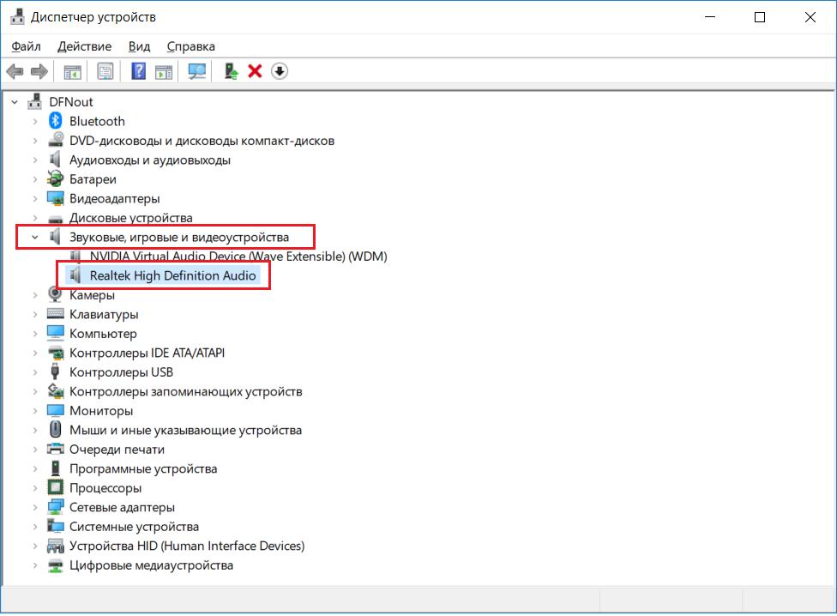837x616 pixels.
Task: Expand the Клавиатуры category
Action: point(35,314)
